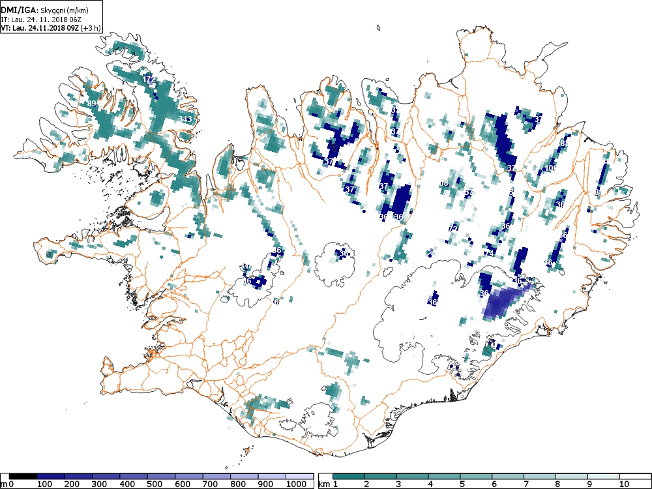This screenshot has width=652, height=489.
Task: Click the 74 visibility value north of the glacier
Action: [488, 254]
